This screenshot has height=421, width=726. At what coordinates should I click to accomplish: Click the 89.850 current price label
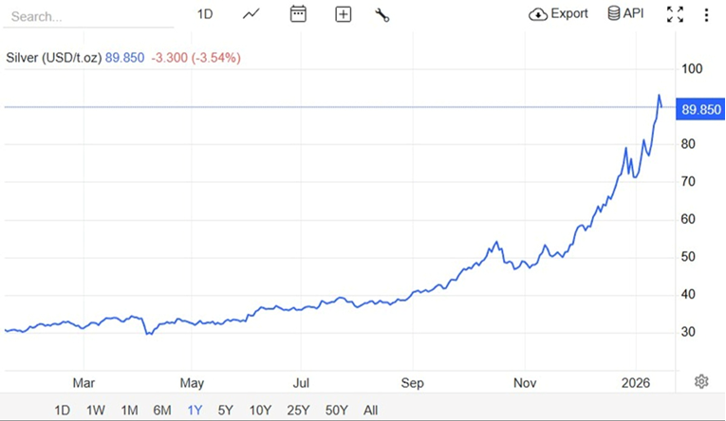700,110
